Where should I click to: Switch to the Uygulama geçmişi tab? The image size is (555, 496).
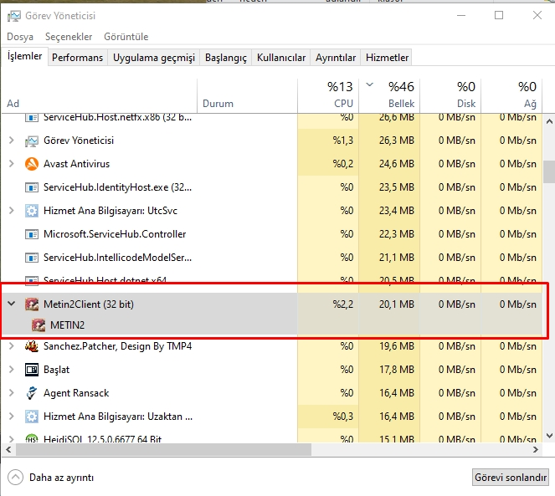154,58
